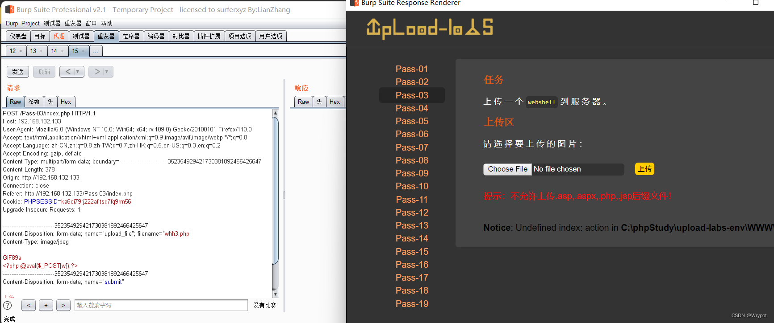The width and height of the screenshot is (774, 323).
Task: Open the Pass-07 link
Action: (x=412, y=147)
